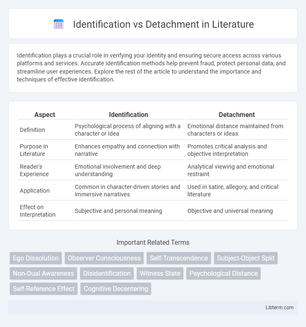Click the Libterm.com footer link
The width and height of the screenshot is (306, 327).
[279, 308]
